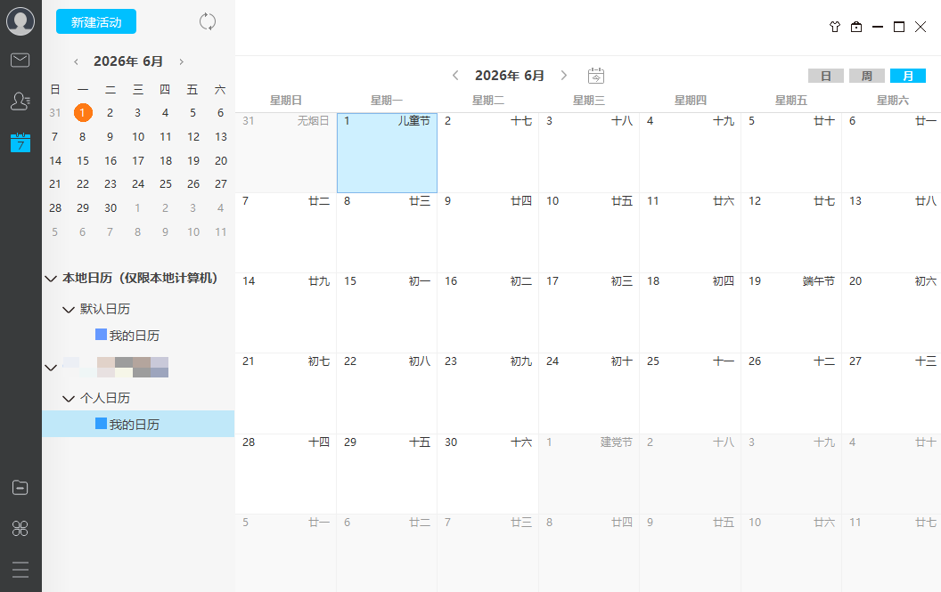Jump to today with calendar icon
The width and height of the screenshot is (941, 592).
pos(596,76)
